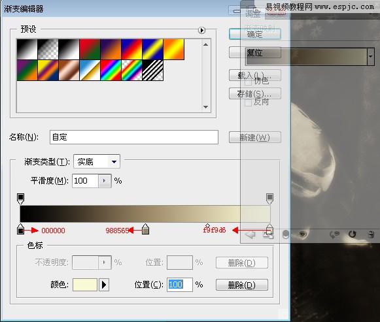Screen dimensions: 380x322
Task: Open gradient picker dropdown in Adjustments panel
Action: (x=371, y=56)
